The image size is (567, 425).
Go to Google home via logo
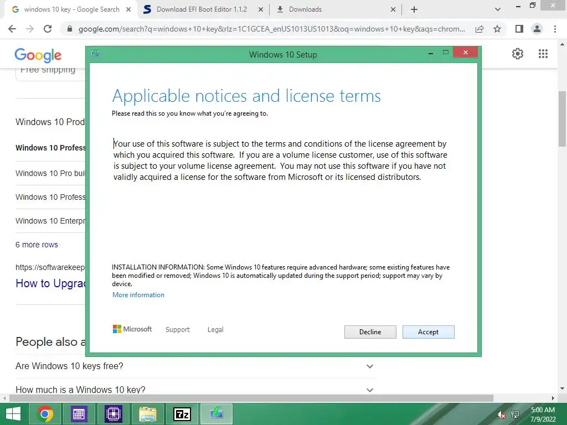(38, 55)
